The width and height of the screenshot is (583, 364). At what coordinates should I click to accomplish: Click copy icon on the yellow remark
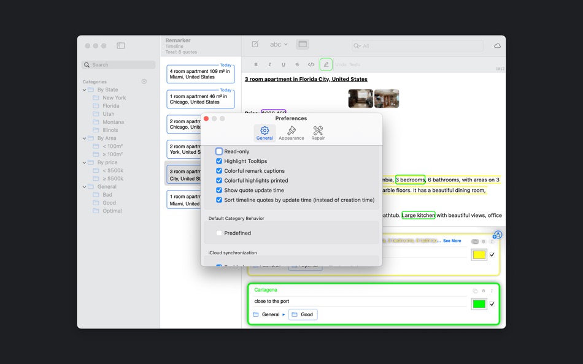tap(475, 241)
